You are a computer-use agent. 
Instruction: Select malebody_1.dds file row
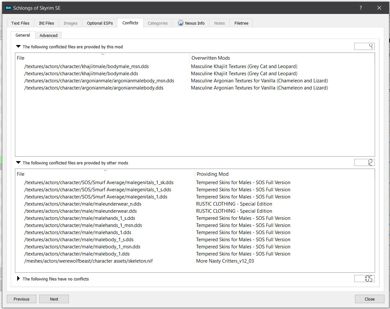coord(195,254)
